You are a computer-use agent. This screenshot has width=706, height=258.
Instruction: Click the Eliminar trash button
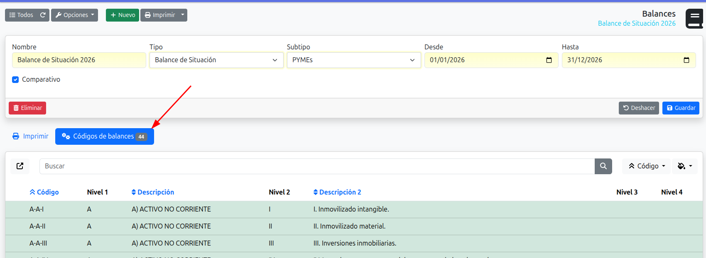click(27, 108)
